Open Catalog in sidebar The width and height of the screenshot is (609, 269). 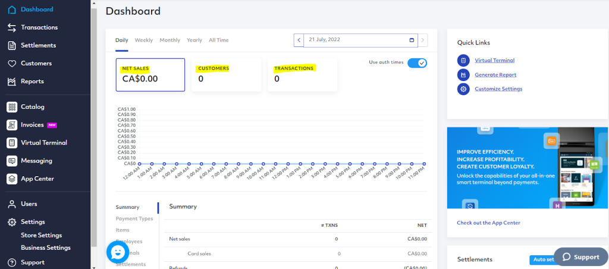click(33, 107)
